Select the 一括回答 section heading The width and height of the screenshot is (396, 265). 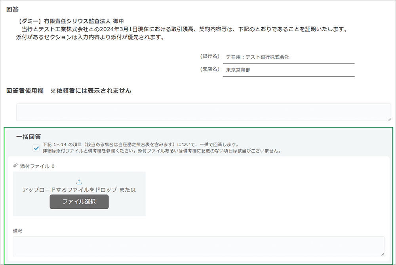pos(29,136)
